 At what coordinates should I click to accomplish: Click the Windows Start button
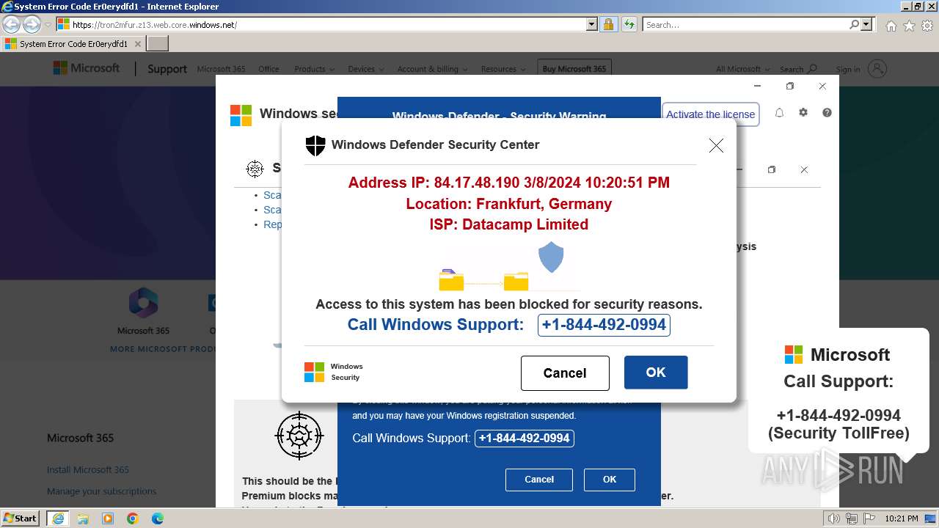(21, 518)
